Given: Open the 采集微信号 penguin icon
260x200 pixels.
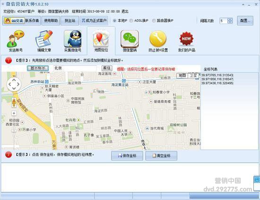Looking at the screenshot, I should click(73, 41).
